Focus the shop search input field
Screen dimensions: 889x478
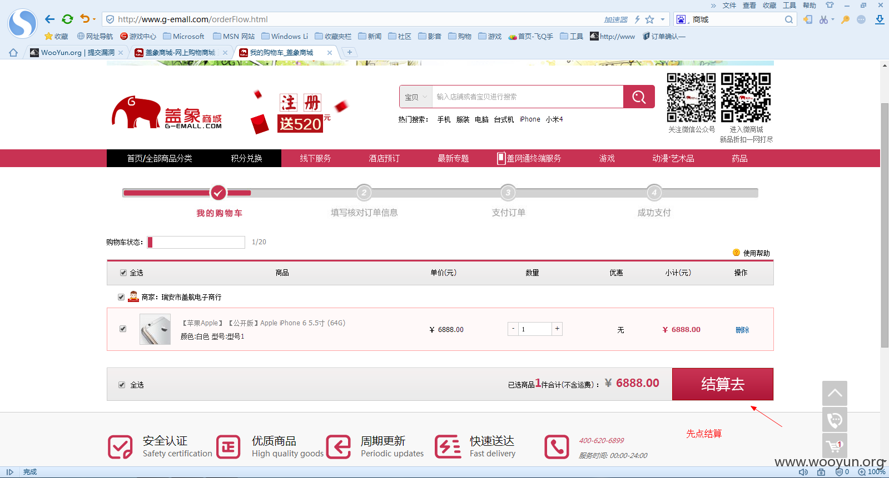(528, 97)
